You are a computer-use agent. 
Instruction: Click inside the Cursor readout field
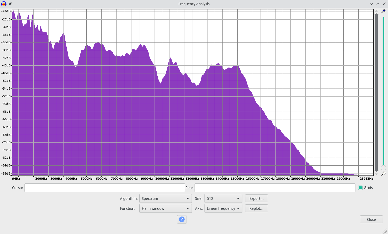pyautogui.click(x=105, y=188)
